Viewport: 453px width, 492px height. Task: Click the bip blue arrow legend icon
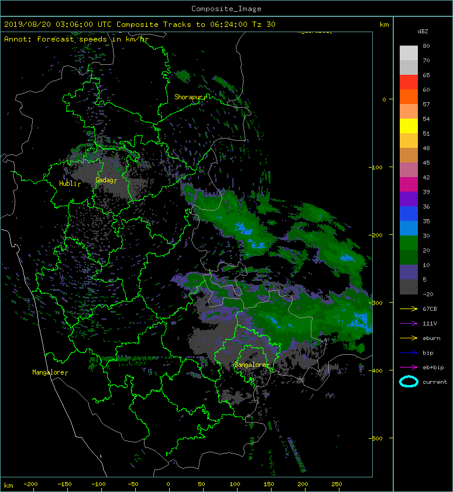click(409, 353)
